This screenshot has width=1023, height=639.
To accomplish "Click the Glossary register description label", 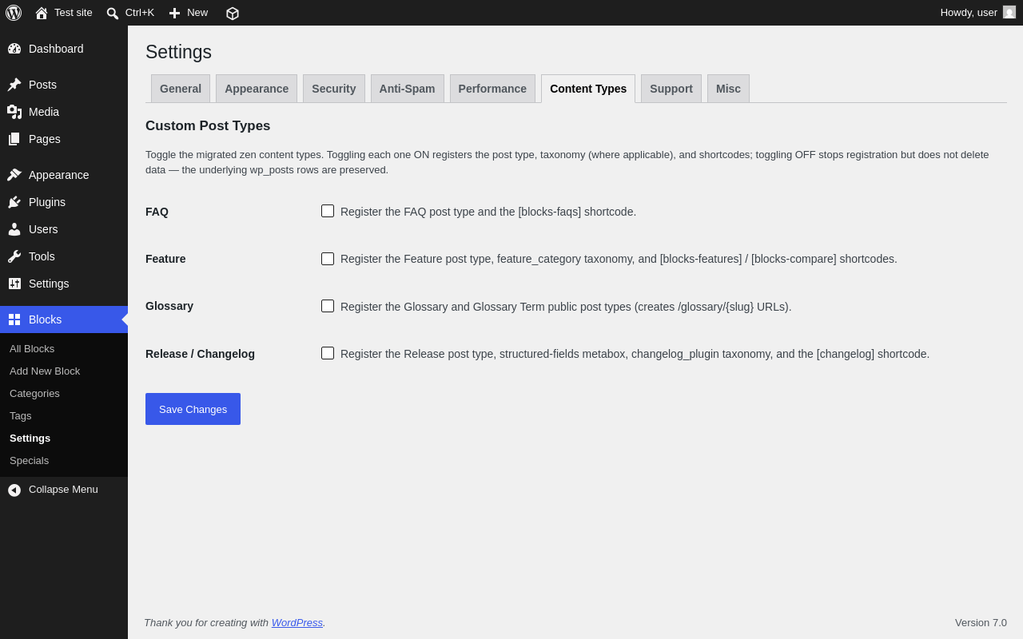I will [566, 307].
